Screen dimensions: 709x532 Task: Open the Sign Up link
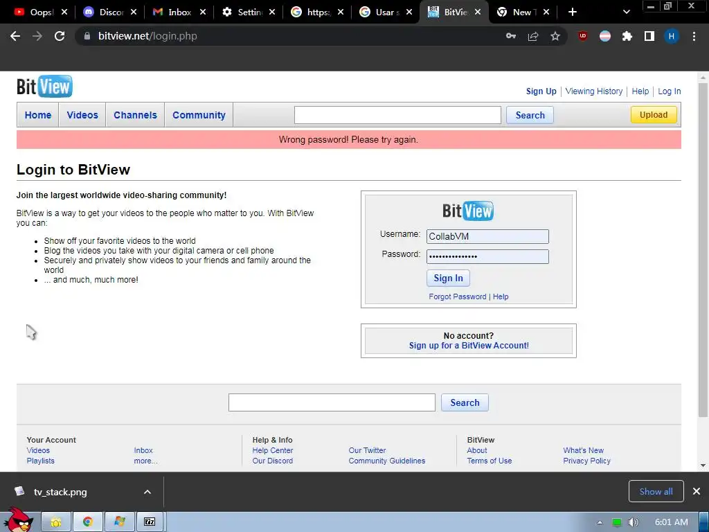point(541,91)
